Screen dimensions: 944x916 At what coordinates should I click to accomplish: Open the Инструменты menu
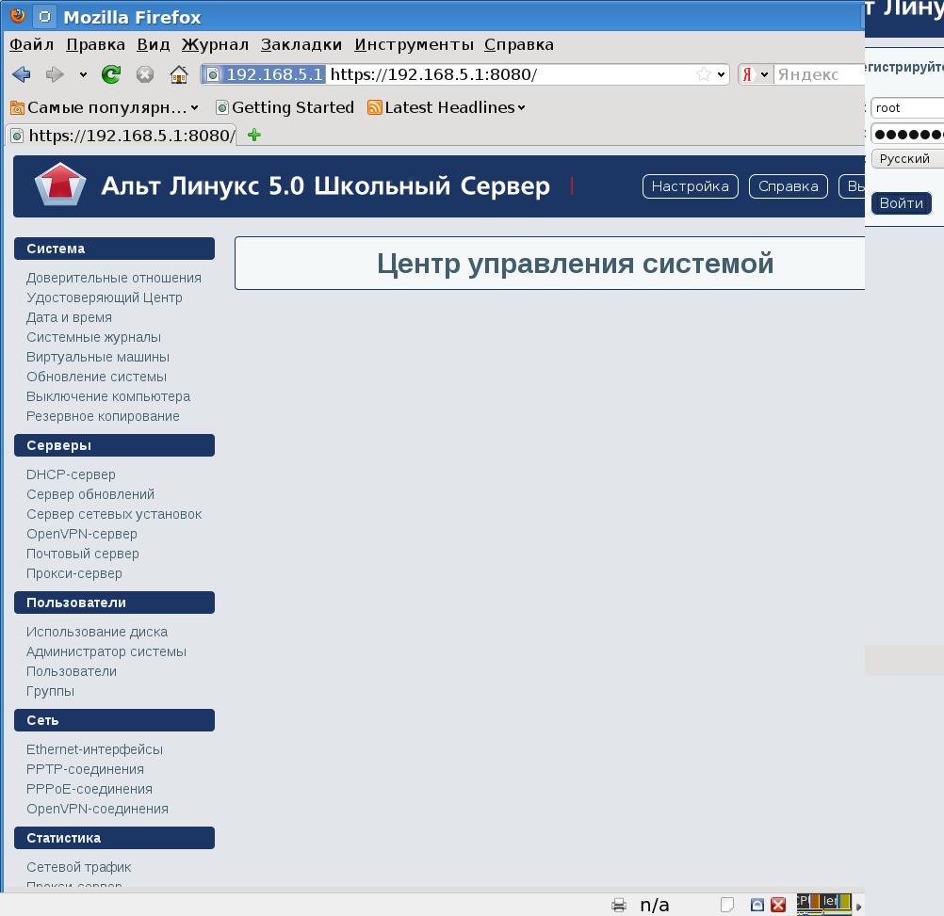tap(414, 44)
